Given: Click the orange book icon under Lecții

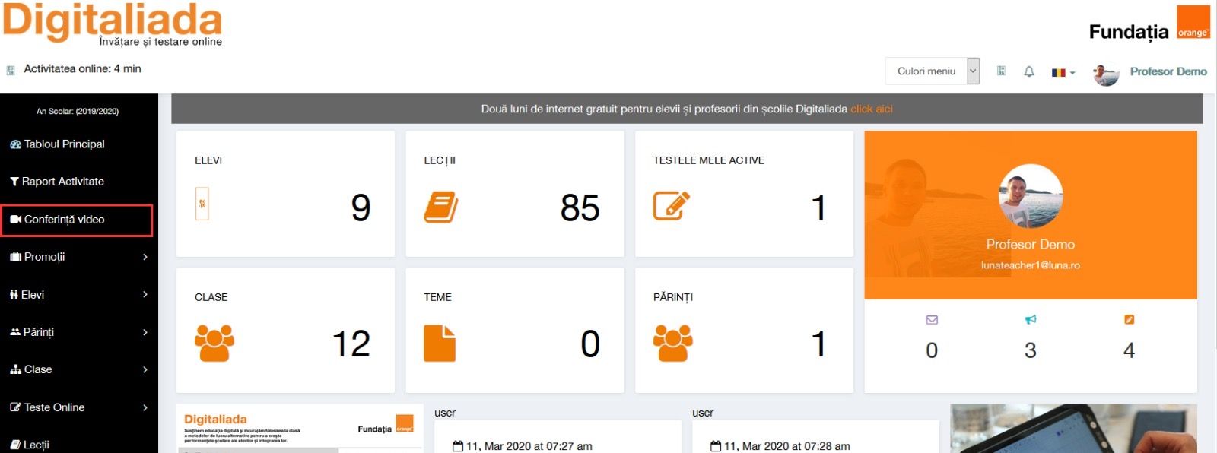Looking at the screenshot, I should click(441, 207).
